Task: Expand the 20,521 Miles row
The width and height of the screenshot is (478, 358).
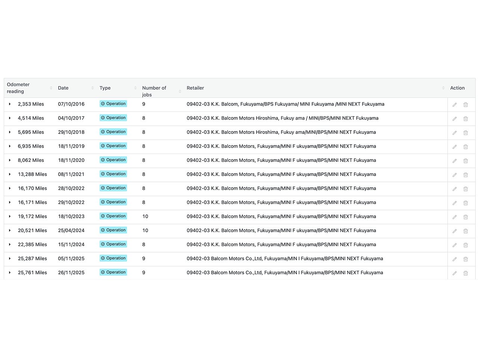Action: [10, 230]
